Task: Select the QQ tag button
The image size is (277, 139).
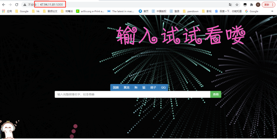Action: tap(163, 88)
